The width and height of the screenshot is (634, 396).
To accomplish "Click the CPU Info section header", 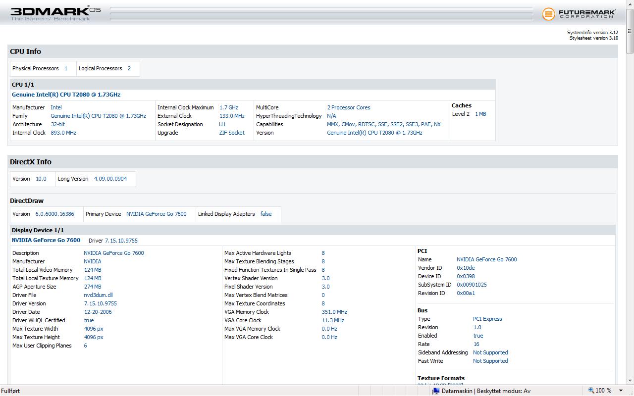I will coord(313,51).
